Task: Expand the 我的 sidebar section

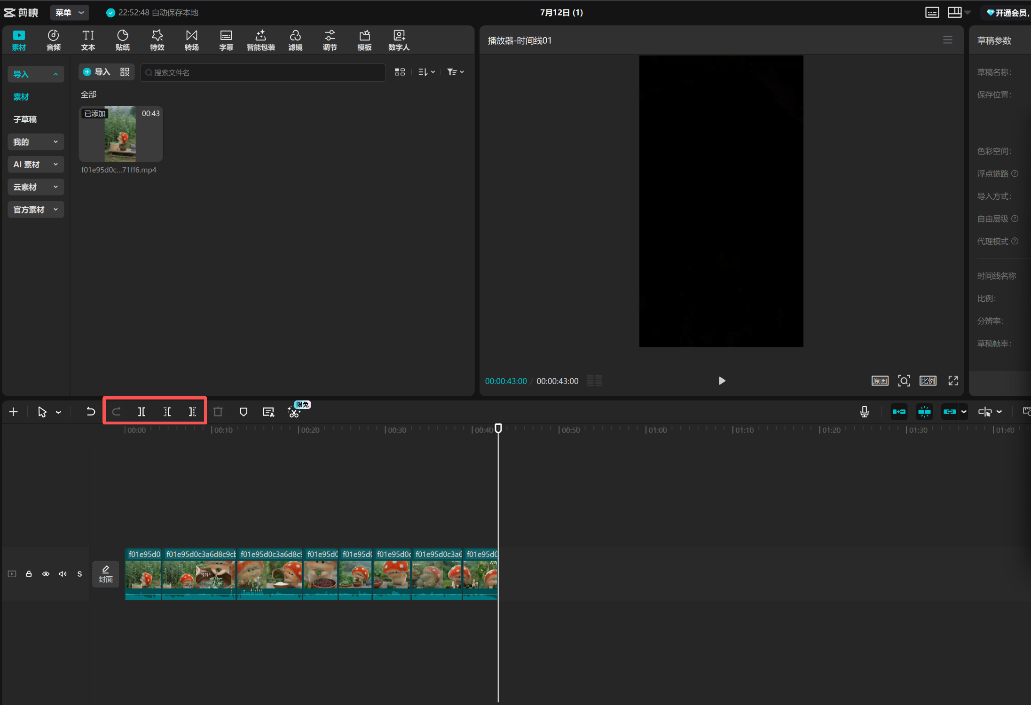Action: [x=36, y=142]
